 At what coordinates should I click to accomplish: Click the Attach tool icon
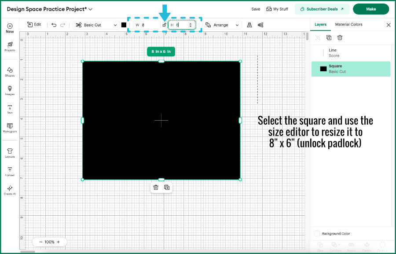pyautogui.click(x=351, y=245)
